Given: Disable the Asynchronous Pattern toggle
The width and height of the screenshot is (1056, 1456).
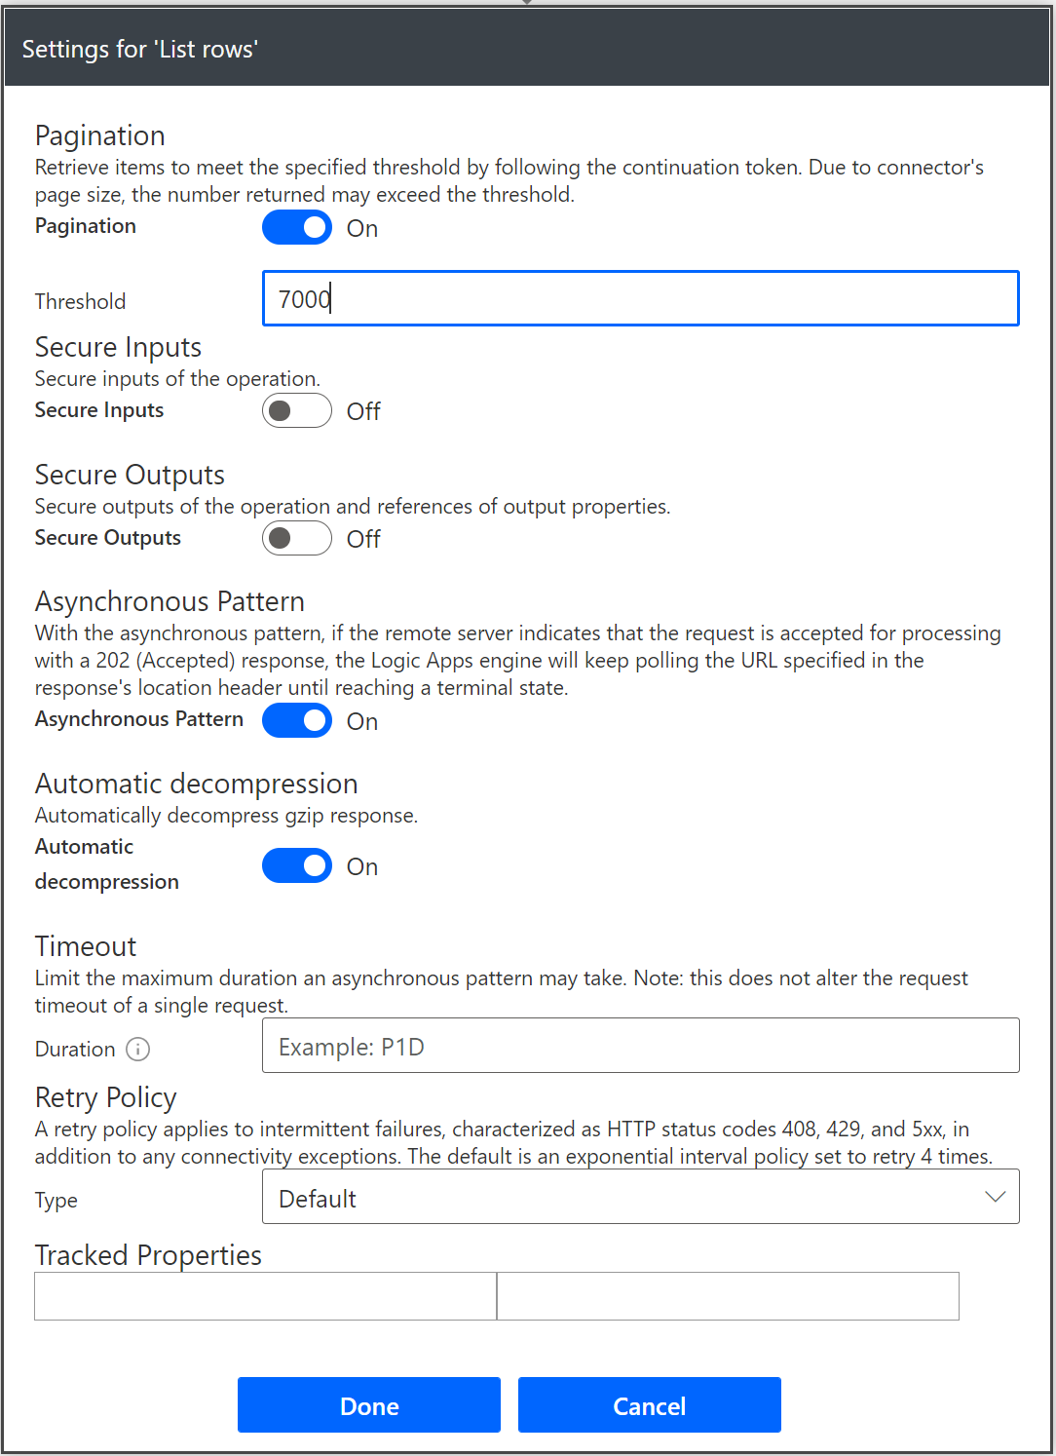Looking at the screenshot, I should tap(297, 720).
